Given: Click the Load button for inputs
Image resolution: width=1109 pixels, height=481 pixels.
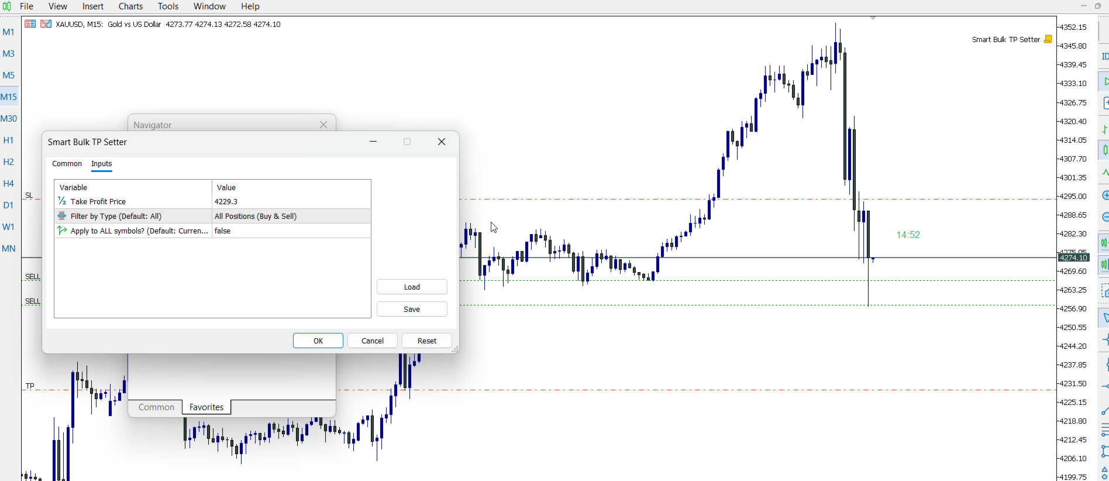Looking at the screenshot, I should coord(412,287).
